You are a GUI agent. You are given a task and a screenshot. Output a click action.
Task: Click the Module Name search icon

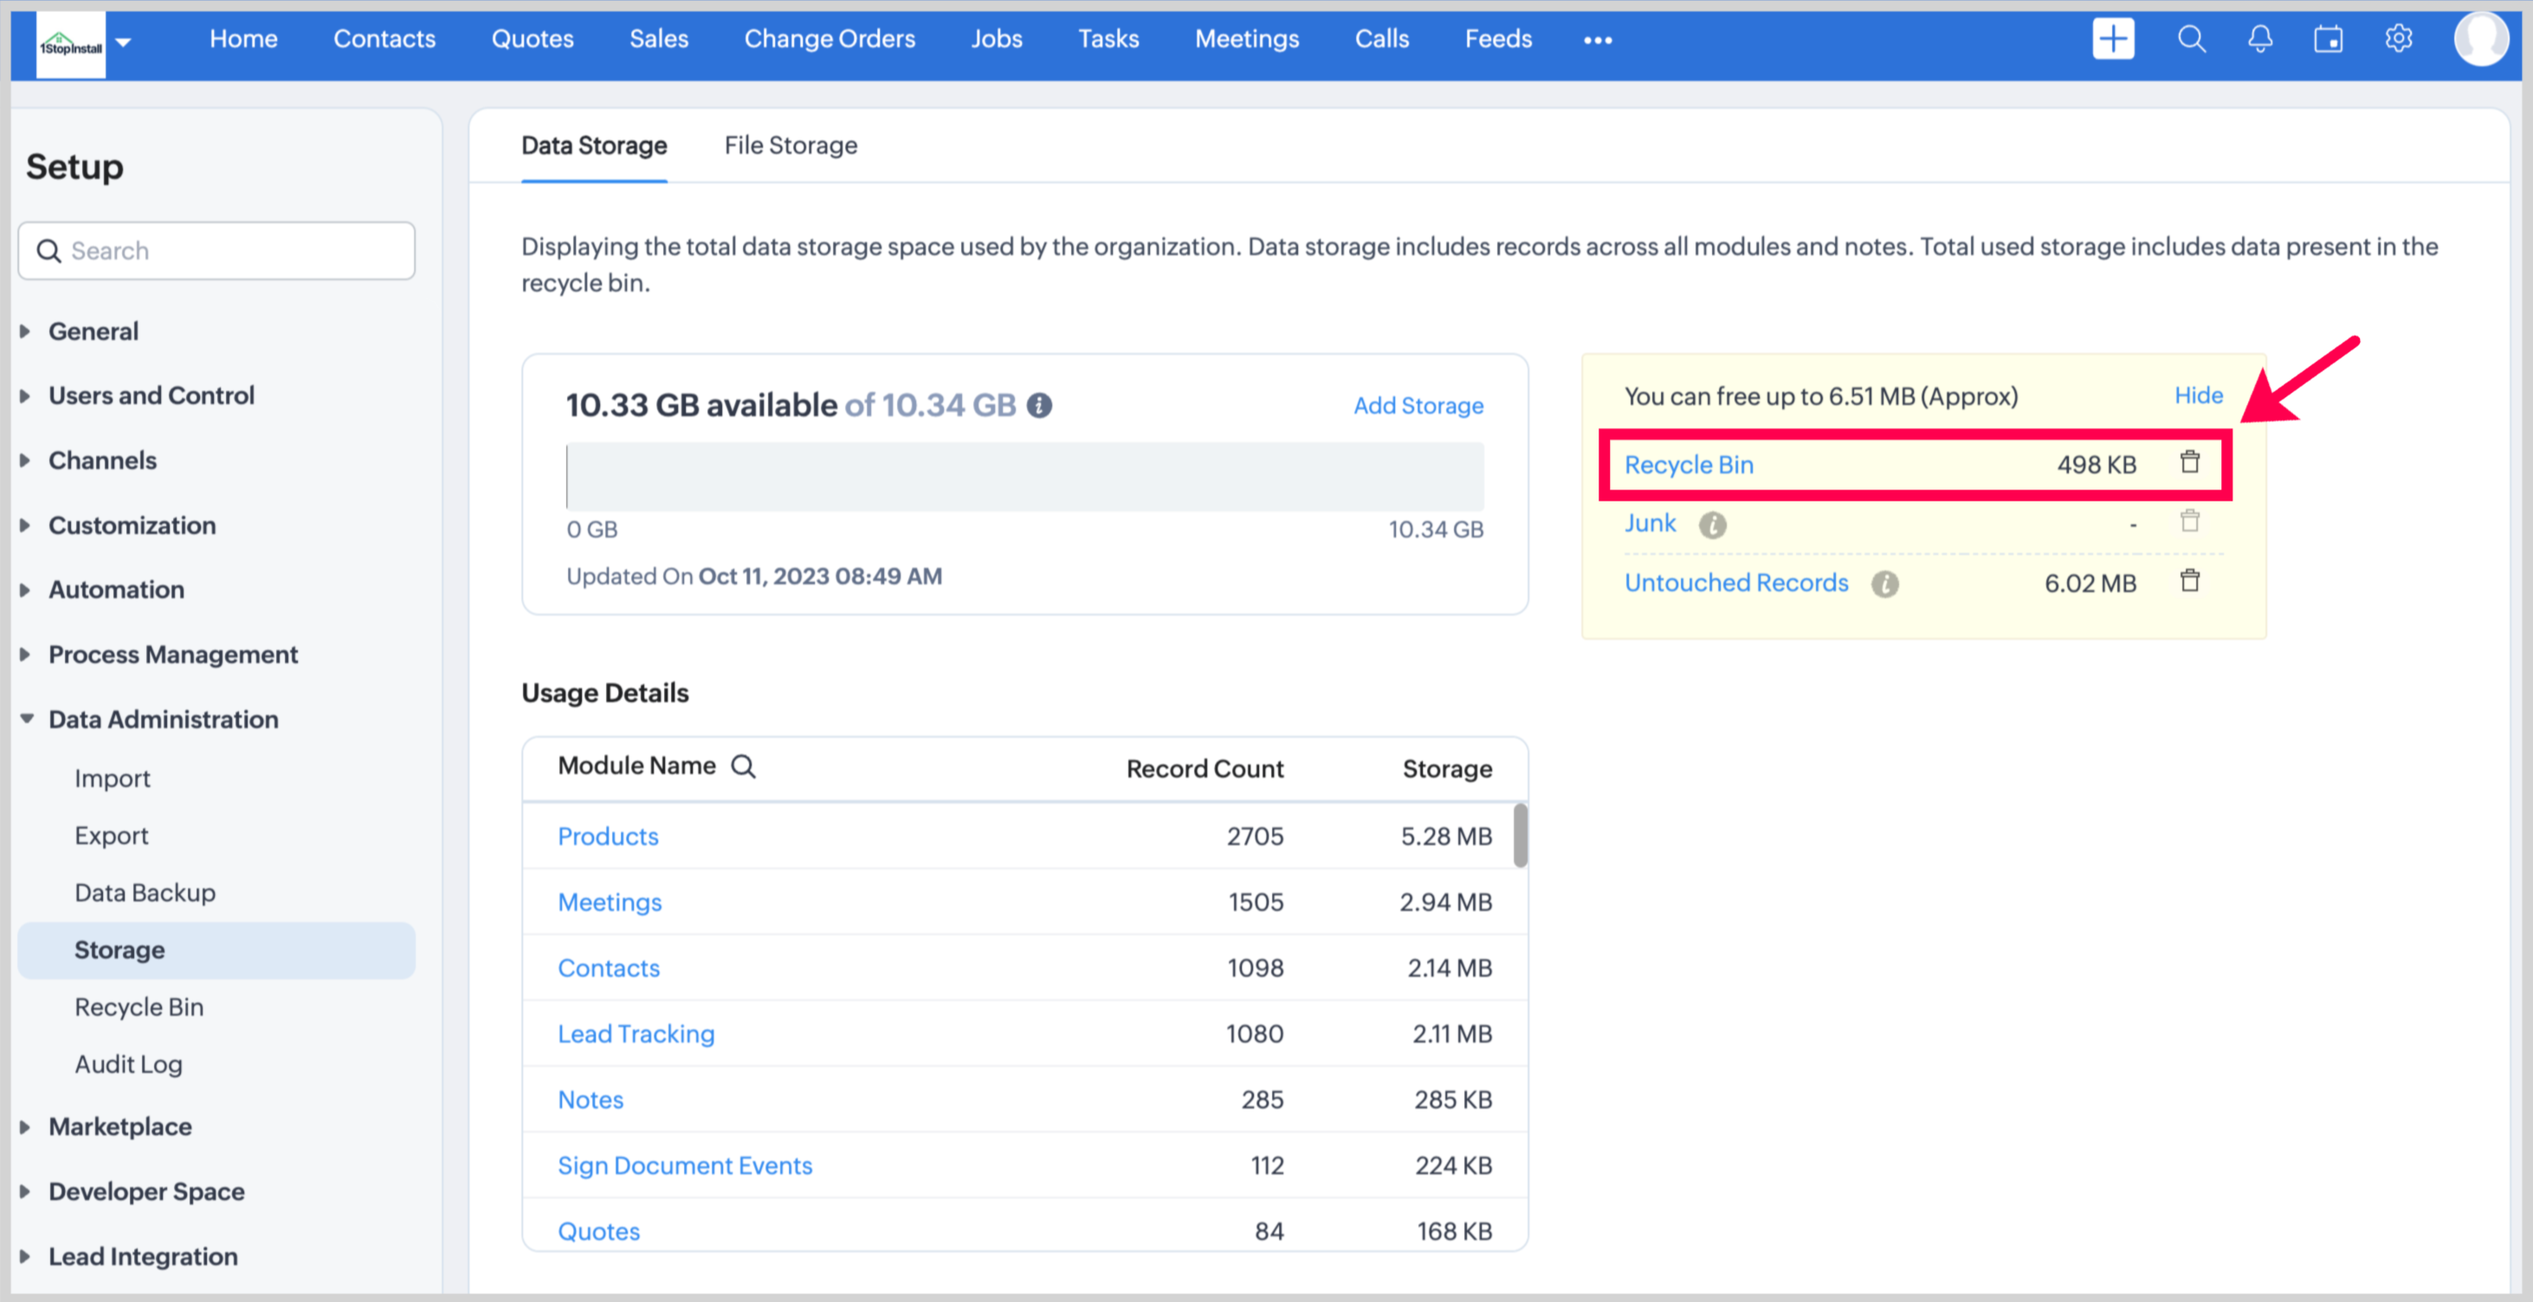coord(743,766)
